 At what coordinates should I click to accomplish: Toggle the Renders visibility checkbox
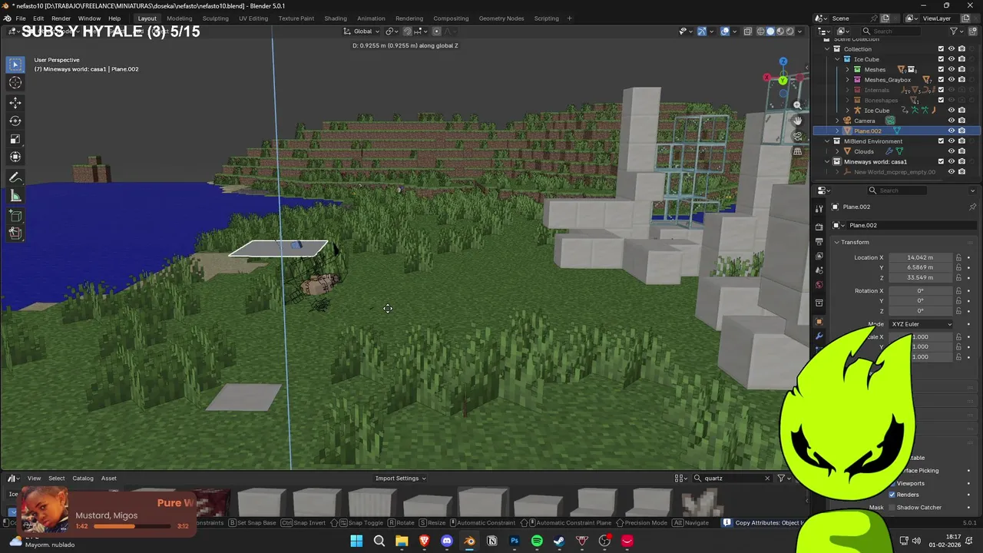tap(892, 495)
